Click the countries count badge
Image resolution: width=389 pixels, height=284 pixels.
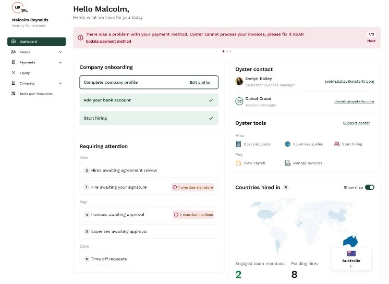[286, 187]
